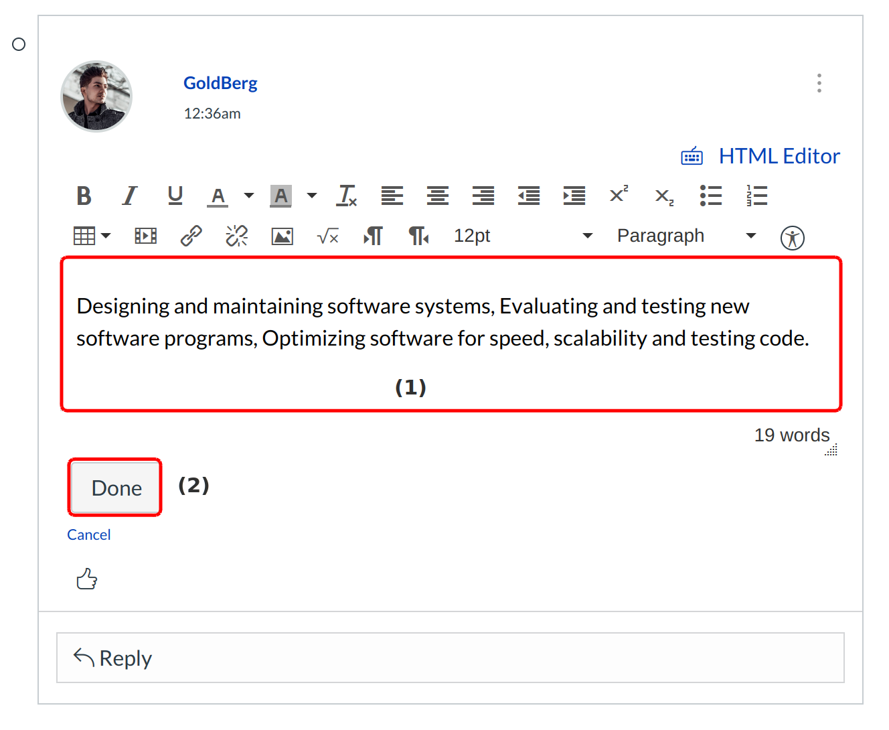
Task: Open the 12pt font size dropdown
Action: coord(522,236)
